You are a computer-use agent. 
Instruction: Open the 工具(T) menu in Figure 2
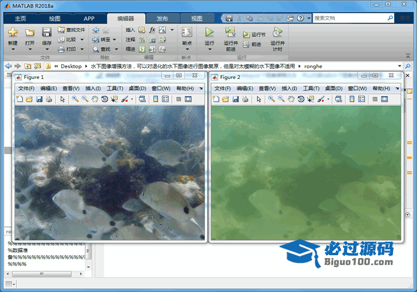coord(311,88)
